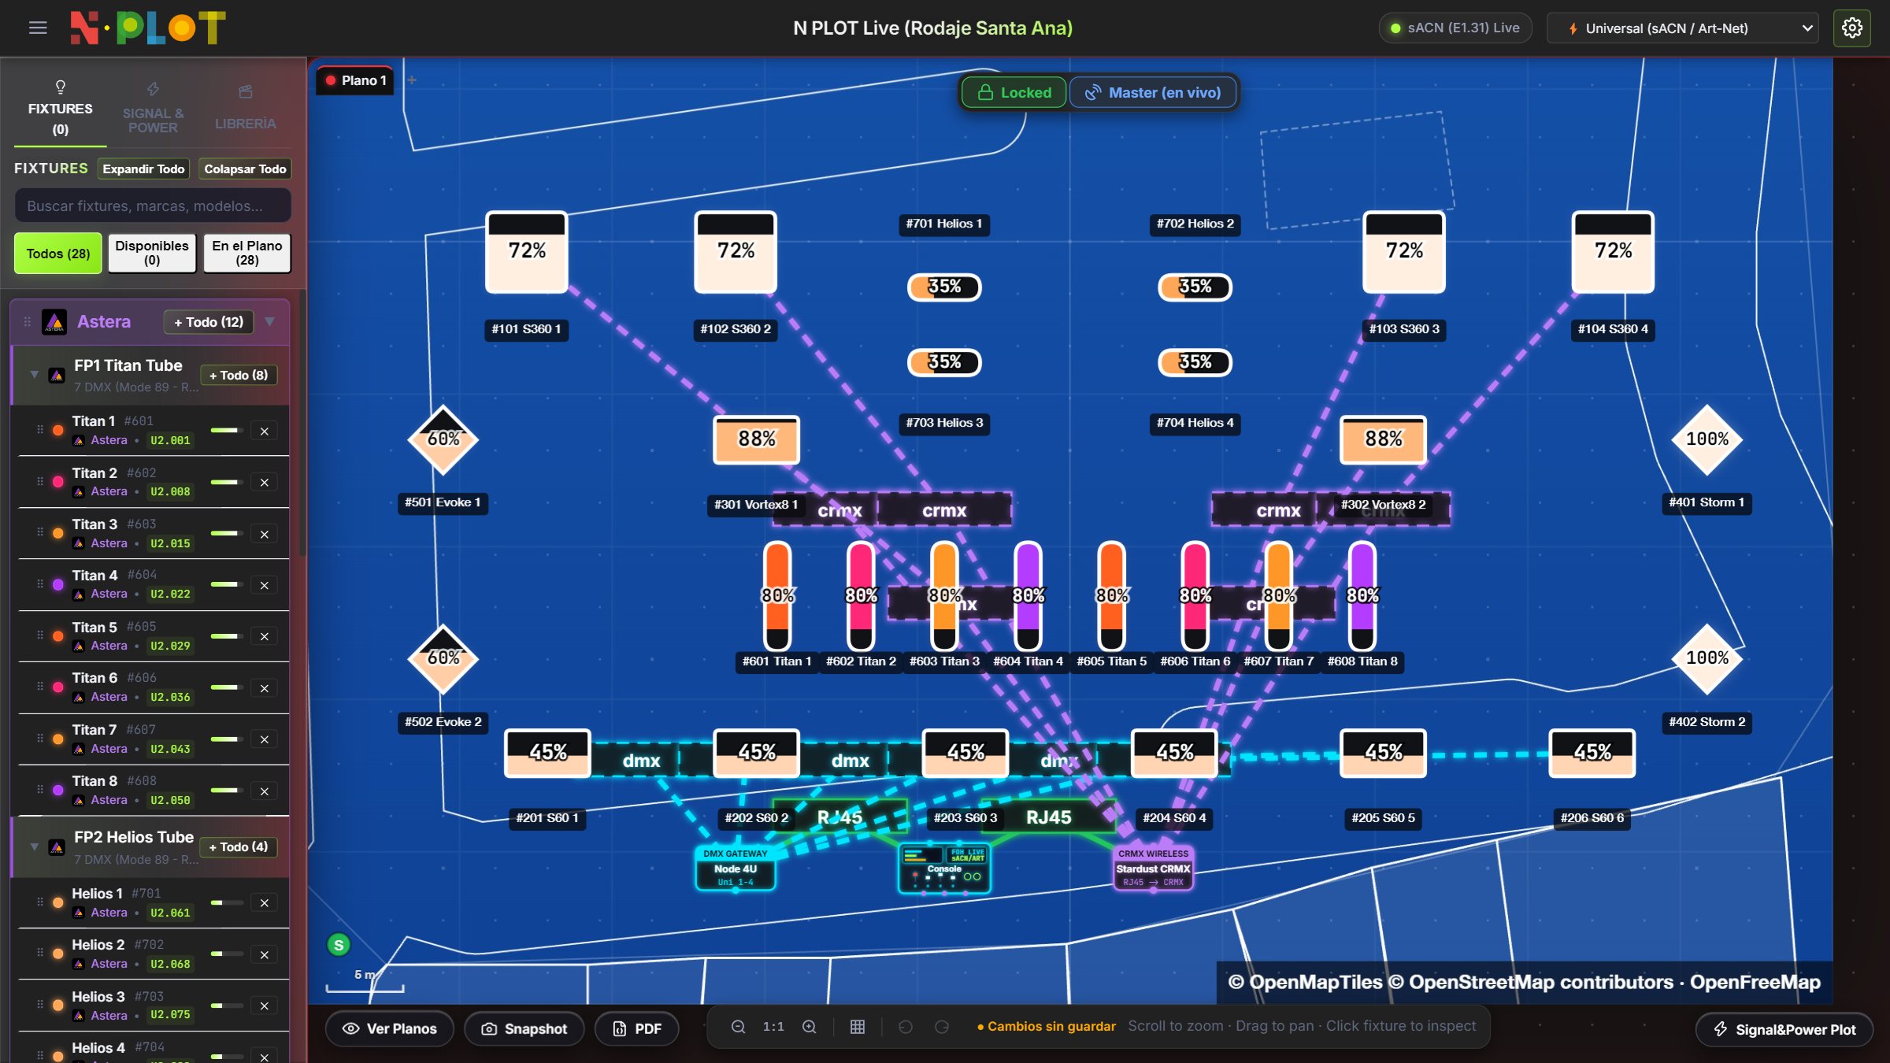Screen dimensions: 1890x1063
Task: Click the undo icon
Action: (906, 1027)
